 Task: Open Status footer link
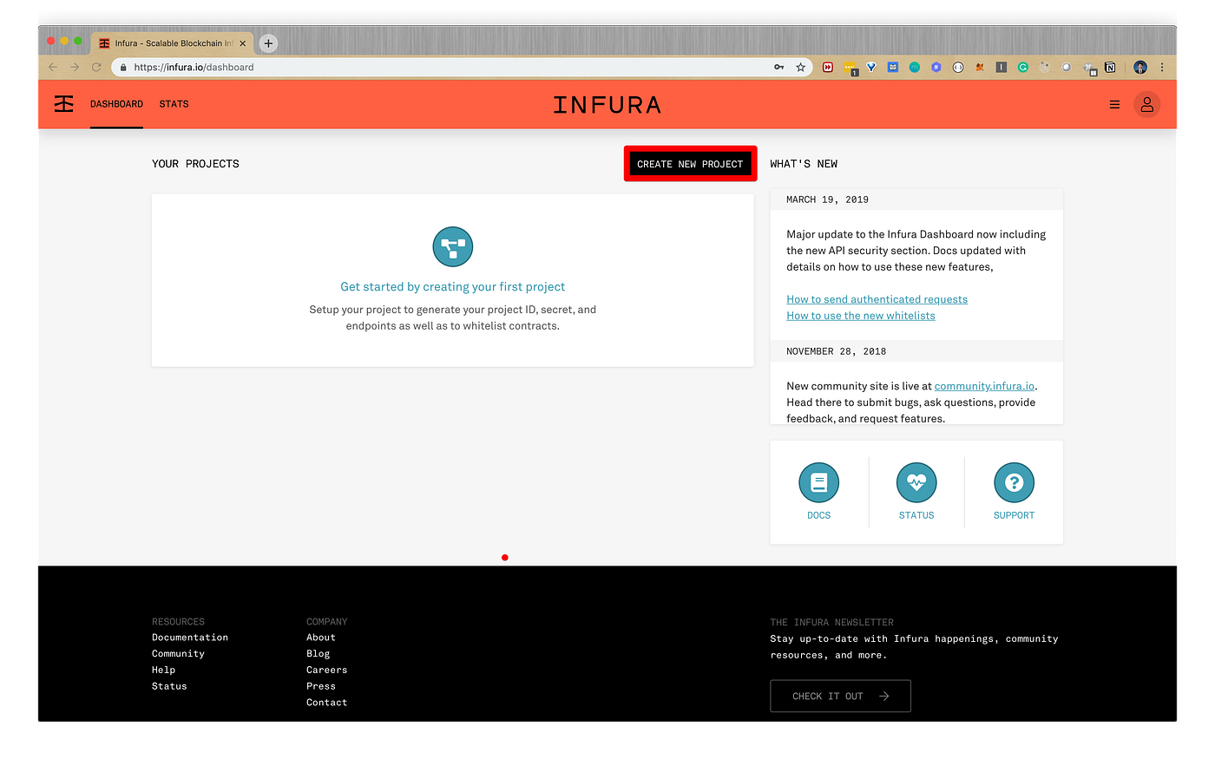click(169, 686)
